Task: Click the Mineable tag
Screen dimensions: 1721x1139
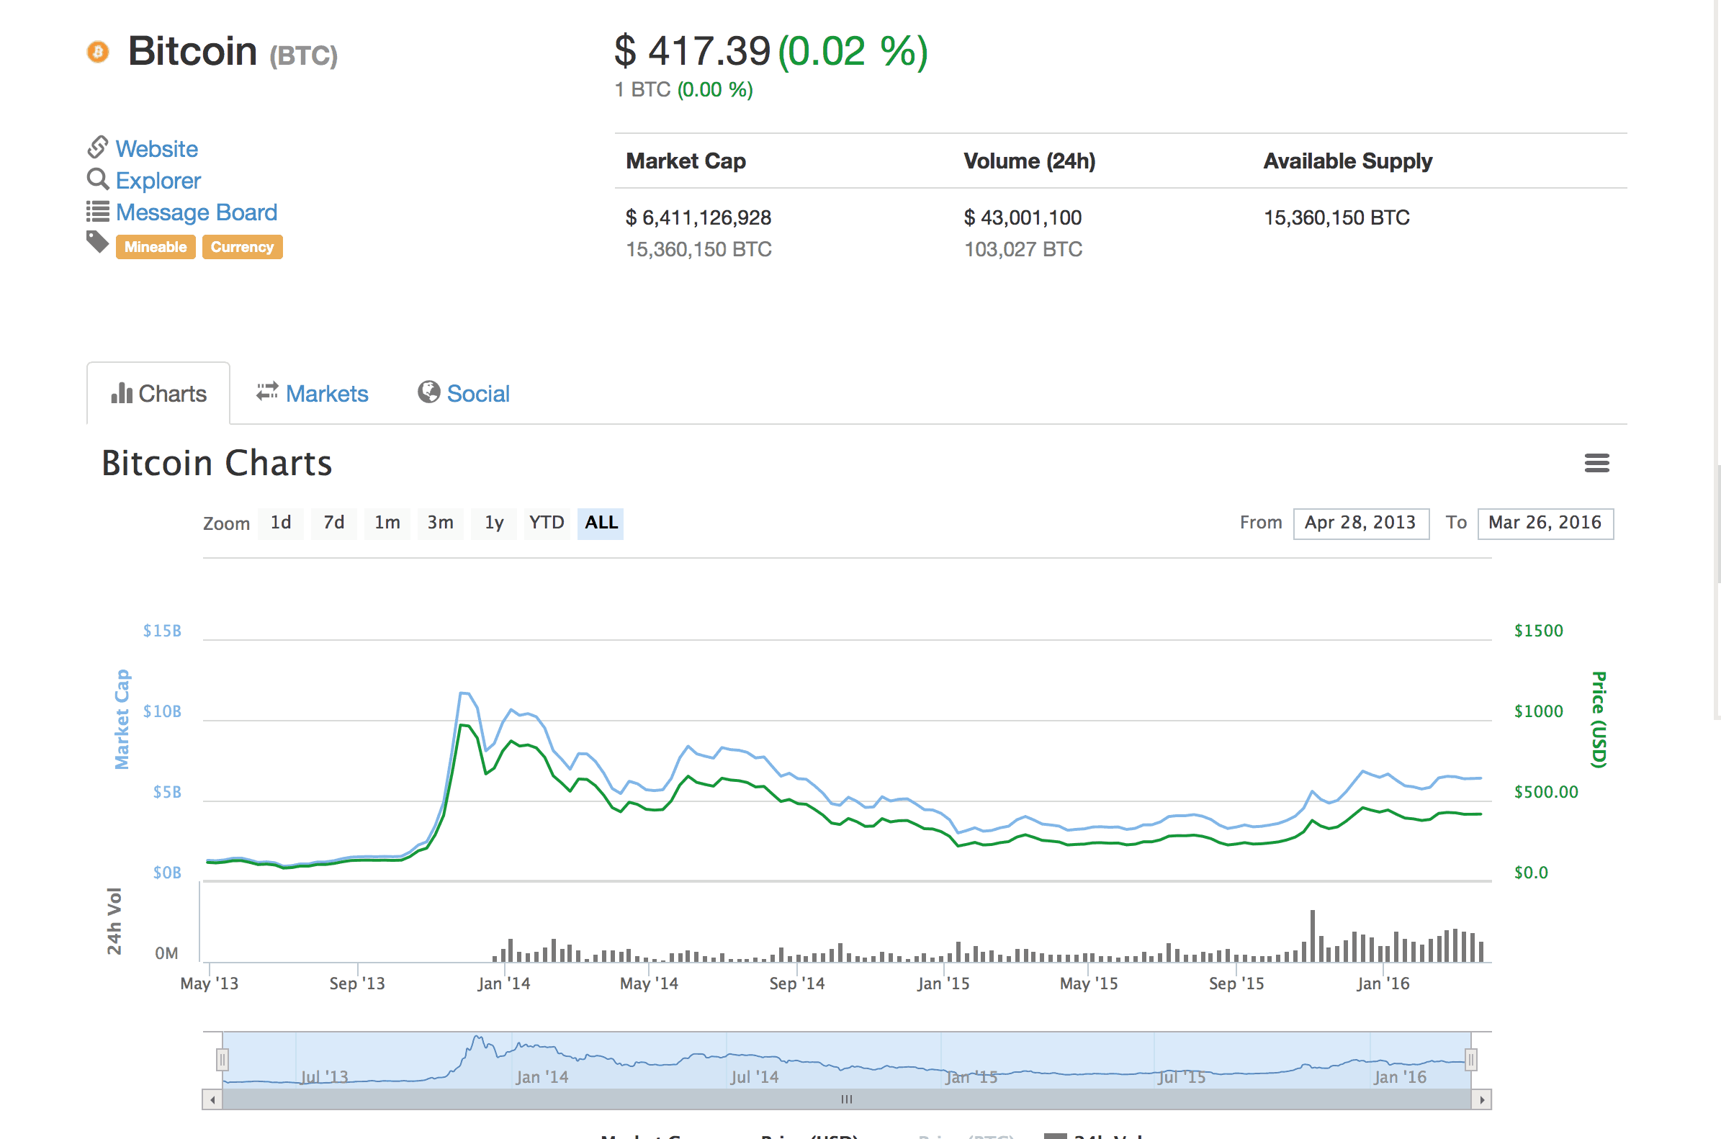Action: click(x=156, y=247)
